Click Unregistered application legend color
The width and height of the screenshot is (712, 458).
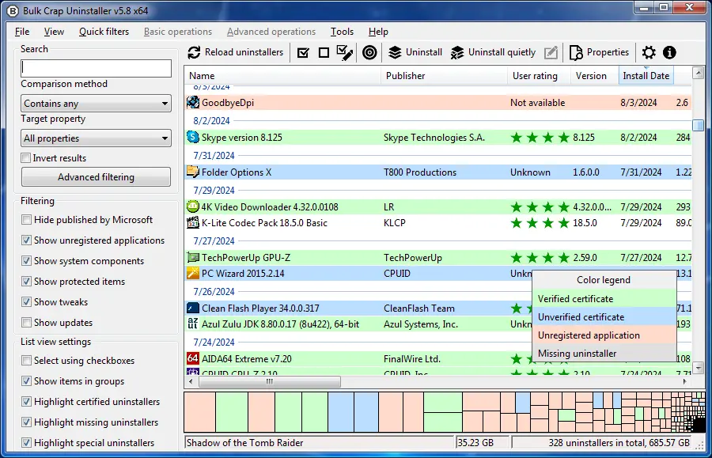604,335
